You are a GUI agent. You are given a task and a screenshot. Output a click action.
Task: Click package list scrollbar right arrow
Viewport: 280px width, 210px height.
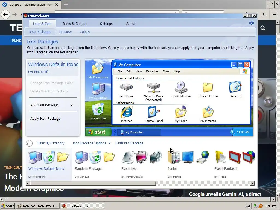[x=252, y=183]
